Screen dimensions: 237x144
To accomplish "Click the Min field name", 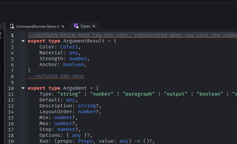I will (44, 117).
